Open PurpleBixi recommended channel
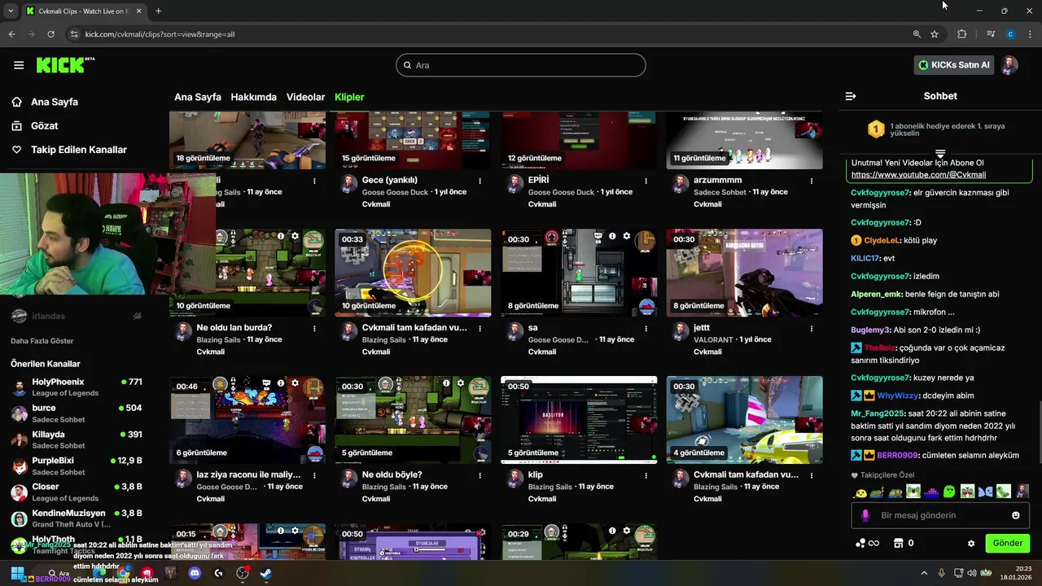This screenshot has width=1042, height=586. coord(77,466)
